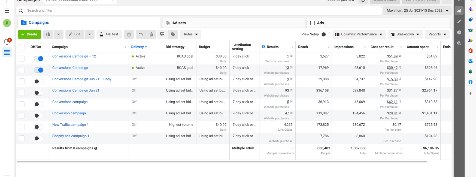Turn on Conversions Campaign Jun 21 – Copy toggle
This screenshot has width=476, height=177.
[x=39, y=81]
